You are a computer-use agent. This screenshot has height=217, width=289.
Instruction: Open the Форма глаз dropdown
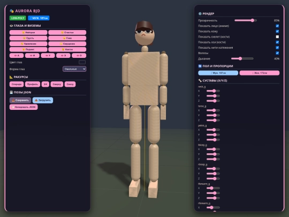point(74,69)
